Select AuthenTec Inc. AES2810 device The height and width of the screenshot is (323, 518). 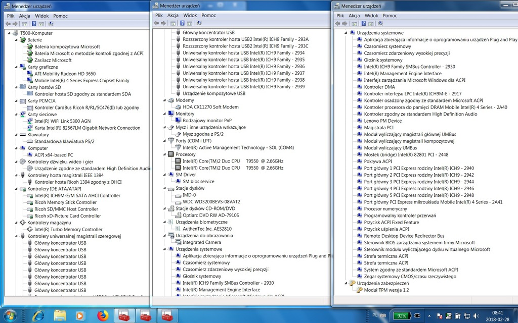pyautogui.click(x=207, y=229)
